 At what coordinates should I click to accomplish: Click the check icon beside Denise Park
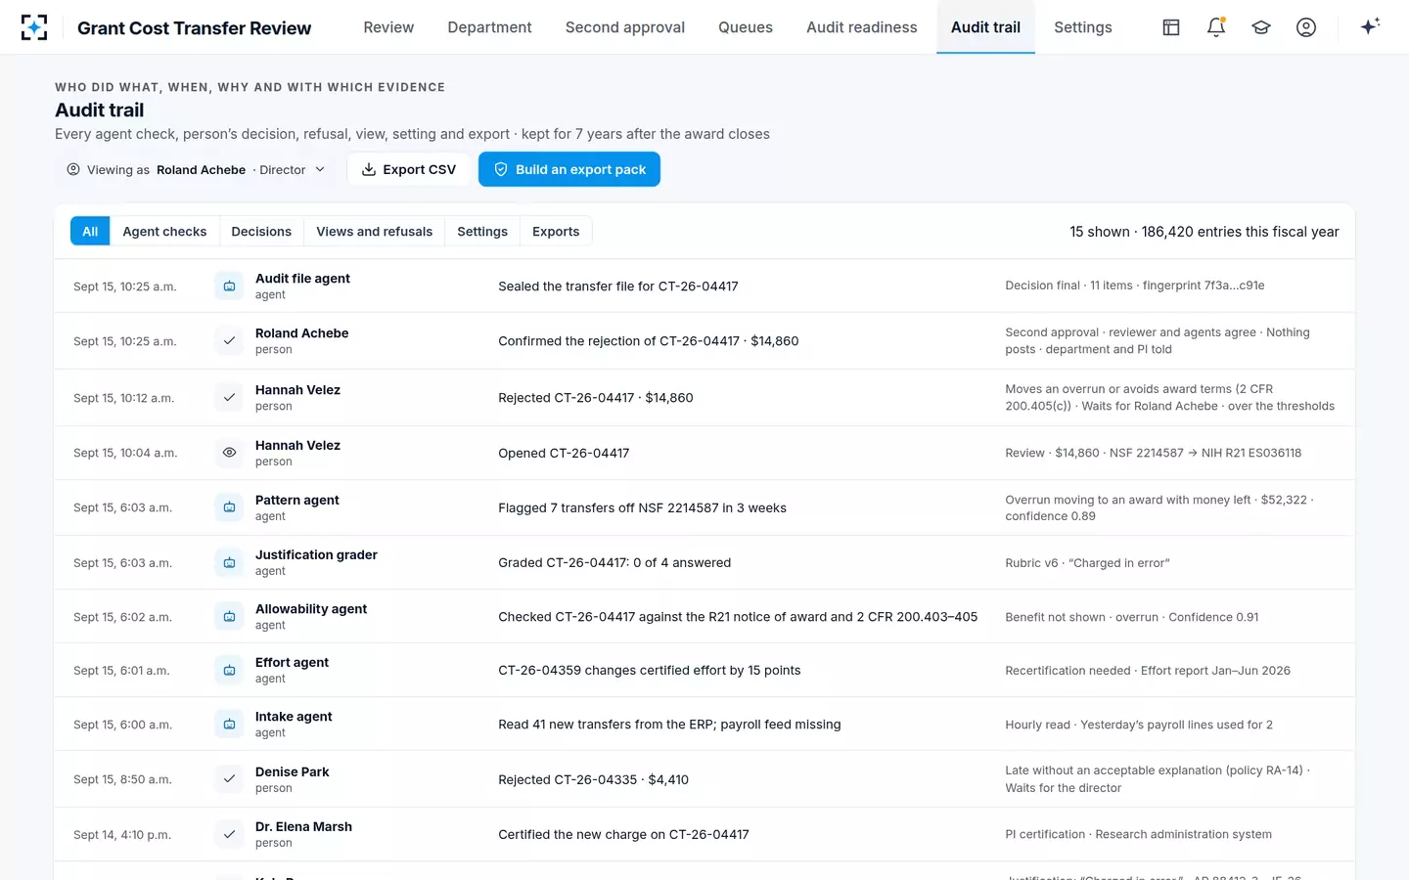229,779
